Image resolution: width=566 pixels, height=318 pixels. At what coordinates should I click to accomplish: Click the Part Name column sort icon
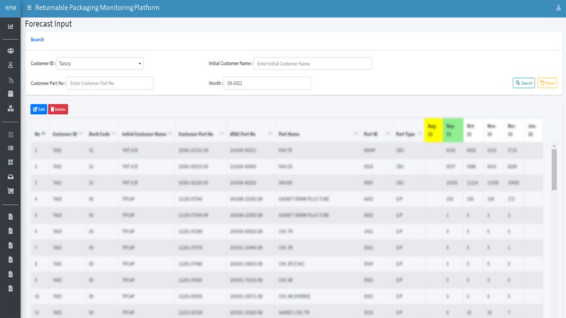[355, 134]
